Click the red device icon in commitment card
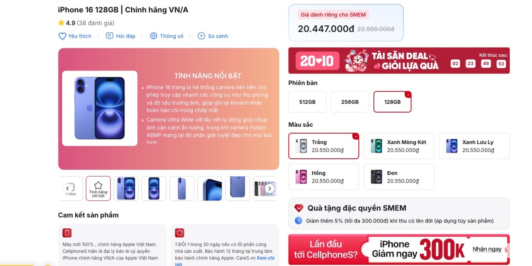532x266 pixels. (67, 233)
